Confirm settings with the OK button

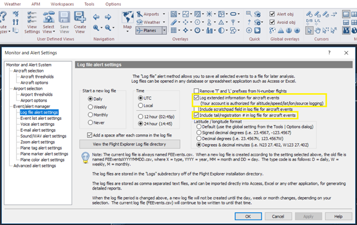[248, 216]
